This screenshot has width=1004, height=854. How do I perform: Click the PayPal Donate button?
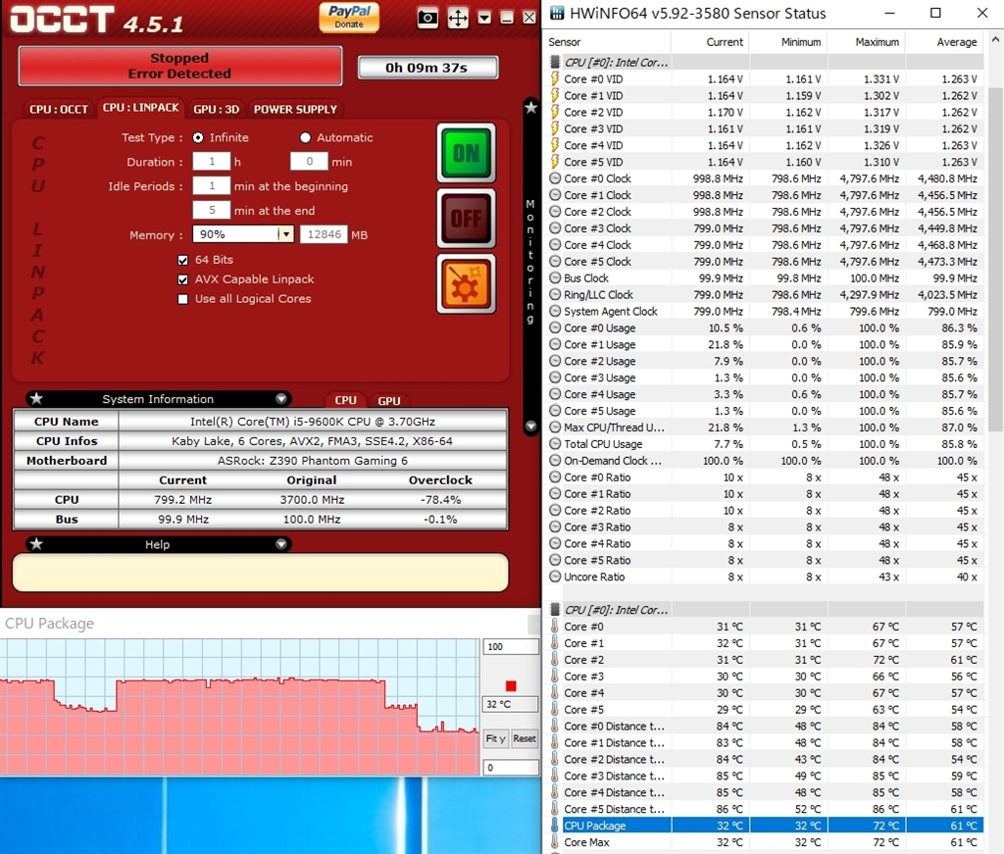[349, 18]
